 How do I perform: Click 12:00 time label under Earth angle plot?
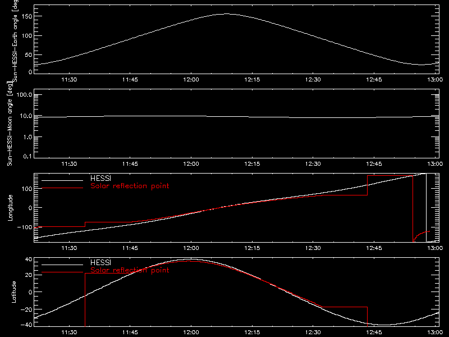tap(191, 80)
